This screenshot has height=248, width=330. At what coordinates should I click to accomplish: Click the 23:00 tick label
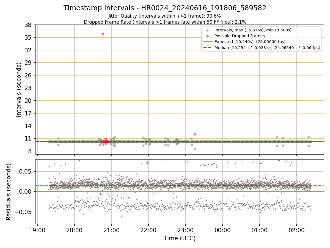point(185,230)
